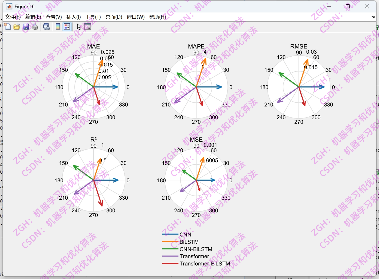379x279 pixels.
Task: Click the MAPE polar plot title
Action: 196,46
